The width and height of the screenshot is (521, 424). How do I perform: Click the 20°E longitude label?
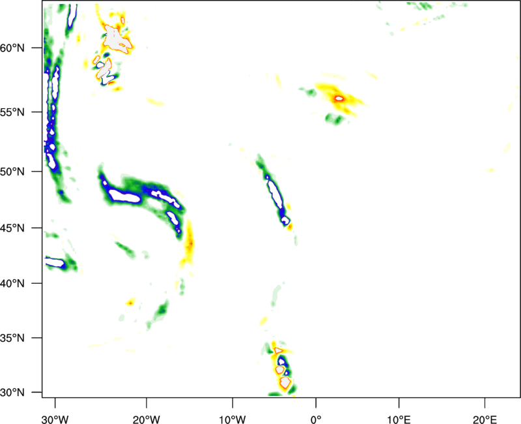(485, 419)
